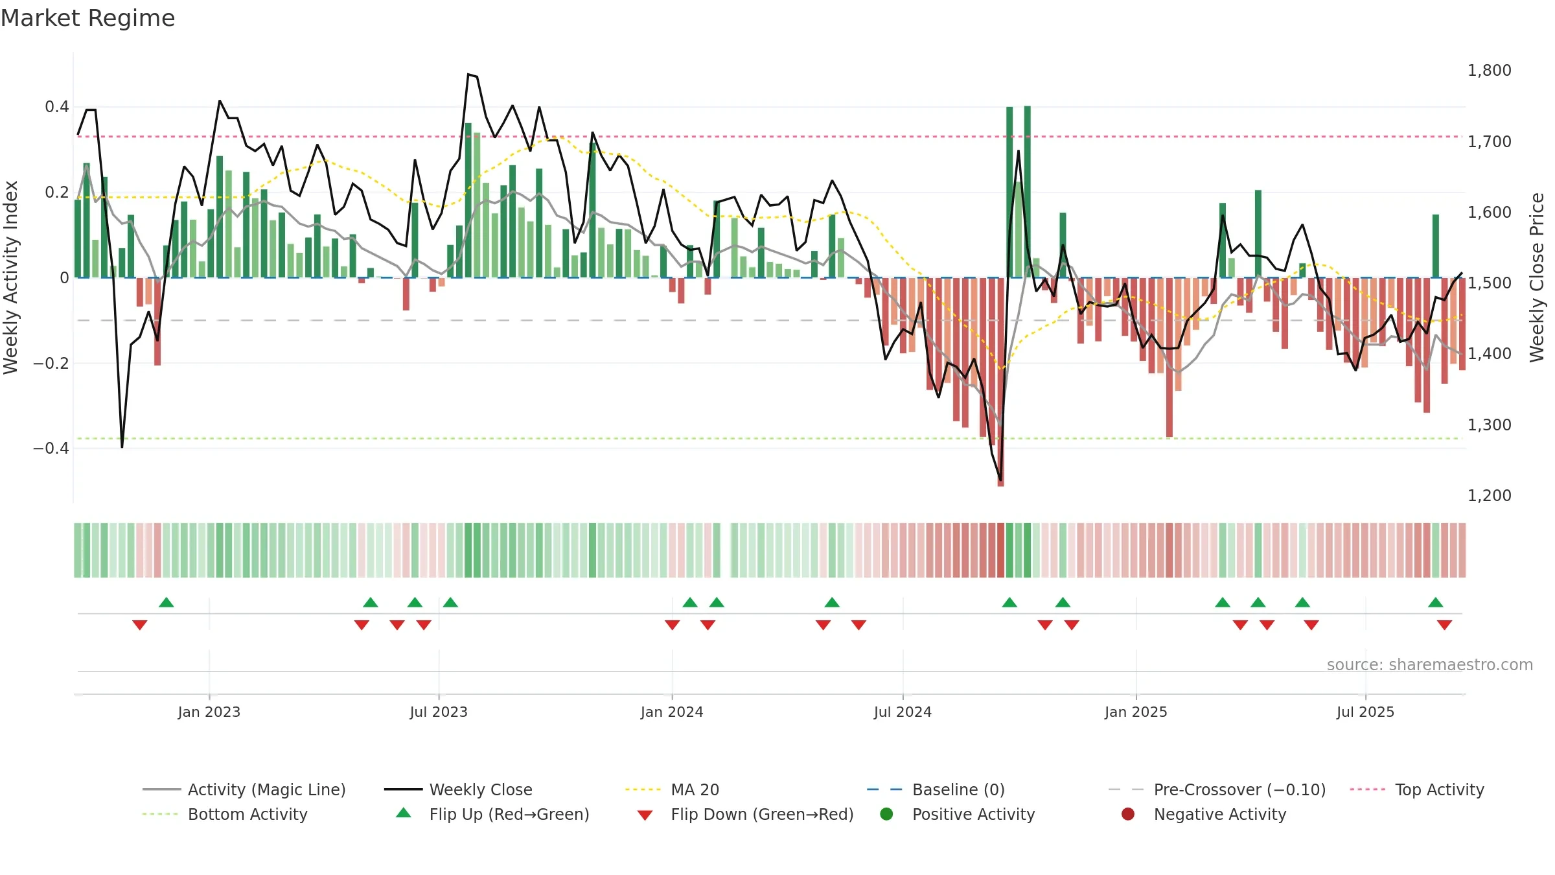Click the red flip-down marker at Jan 2024
This screenshot has width=1555, height=875.
click(673, 625)
